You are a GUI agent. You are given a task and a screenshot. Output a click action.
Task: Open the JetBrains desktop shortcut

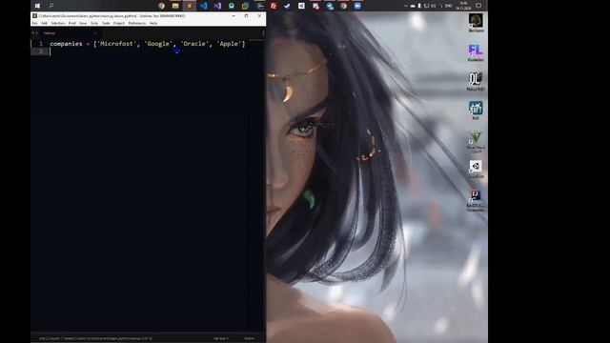tap(476, 200)
